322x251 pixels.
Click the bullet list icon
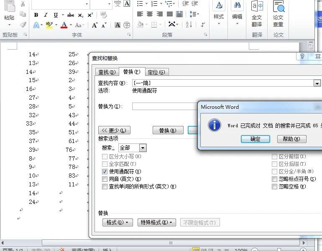pos(140,3)
